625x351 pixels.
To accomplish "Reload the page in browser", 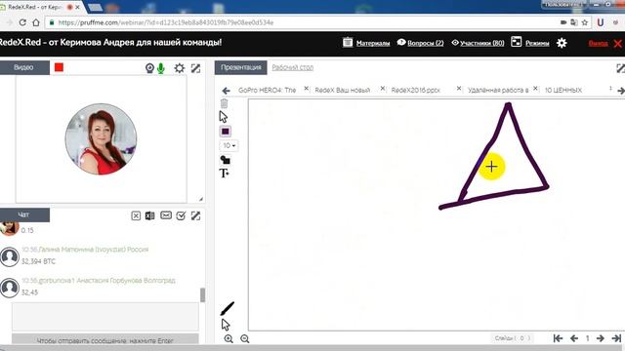I will 22,22.
